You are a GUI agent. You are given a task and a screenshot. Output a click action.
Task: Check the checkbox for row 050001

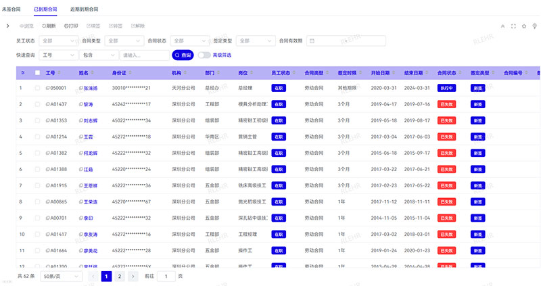pyautogui.click(x=37, y=88)
